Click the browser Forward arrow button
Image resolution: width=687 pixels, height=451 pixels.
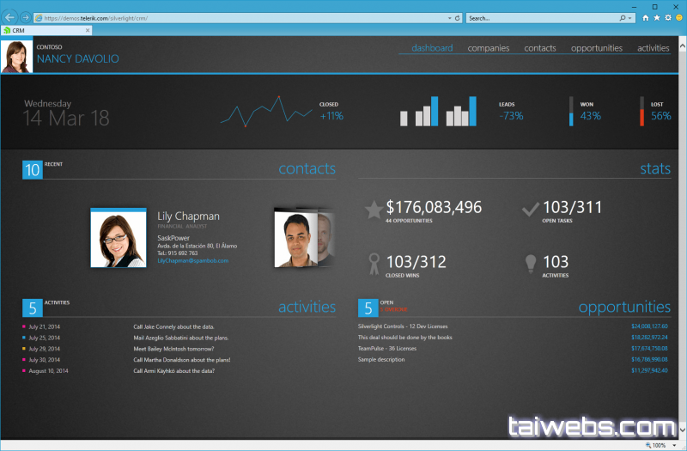(x=26, y=17)
